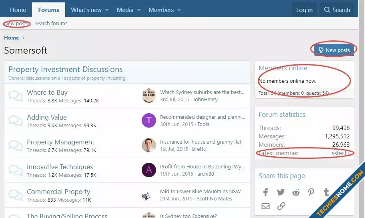Click the Log in button
Image resolution: width=365 pixels, height=218 pixels.
click(304, 10)
